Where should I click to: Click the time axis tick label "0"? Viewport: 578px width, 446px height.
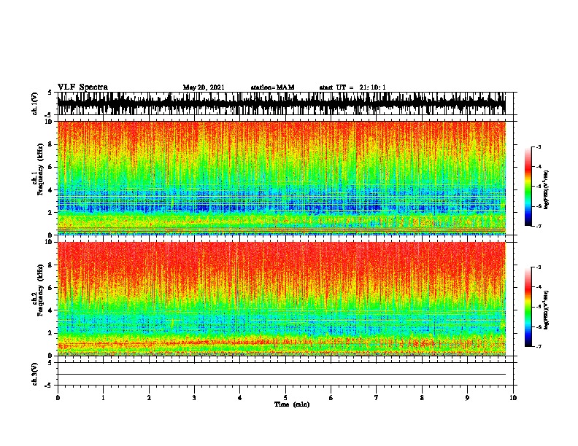coord(58,398)
